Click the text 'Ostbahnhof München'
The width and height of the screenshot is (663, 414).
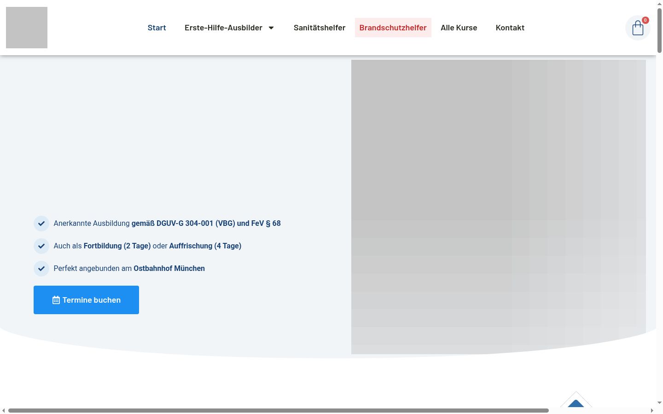tap(169, 269)
